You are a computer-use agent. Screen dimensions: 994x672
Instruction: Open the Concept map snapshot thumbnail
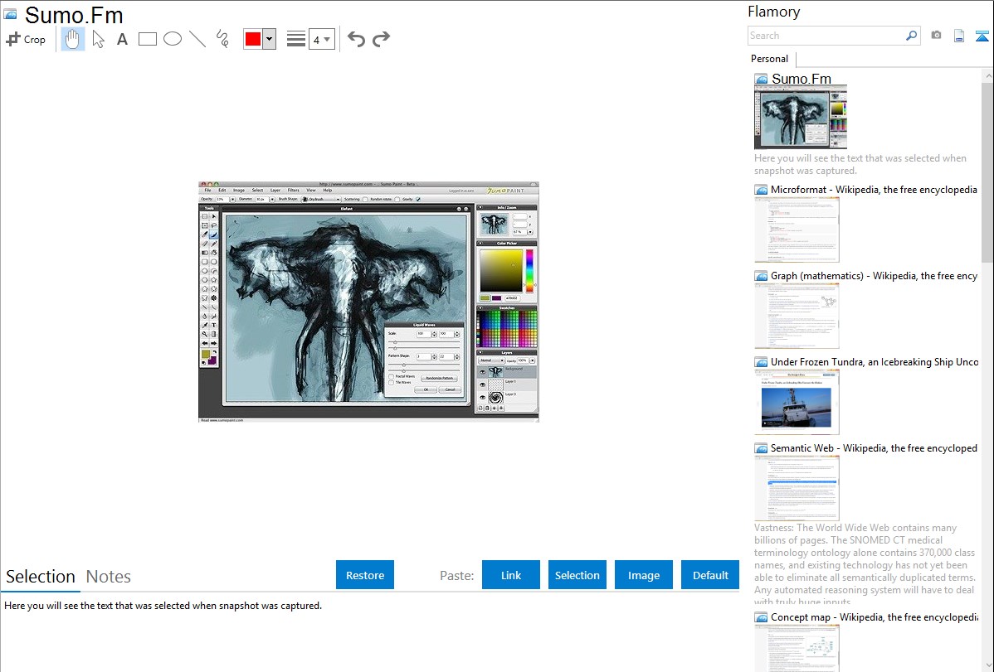tap(797, 648)
